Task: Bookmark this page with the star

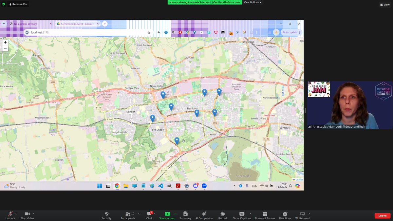Action: 149,32
